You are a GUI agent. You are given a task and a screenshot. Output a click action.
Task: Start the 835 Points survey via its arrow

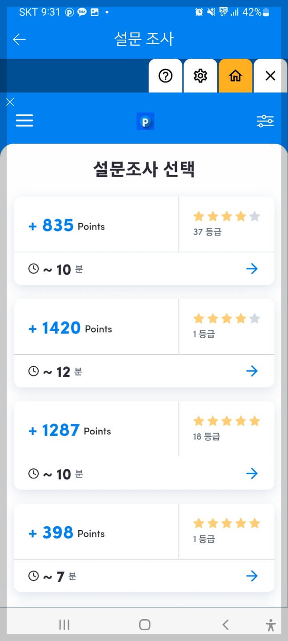(252, 268)
